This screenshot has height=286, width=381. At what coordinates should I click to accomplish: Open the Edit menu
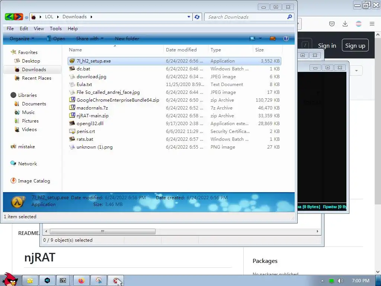tap(24, 28)
